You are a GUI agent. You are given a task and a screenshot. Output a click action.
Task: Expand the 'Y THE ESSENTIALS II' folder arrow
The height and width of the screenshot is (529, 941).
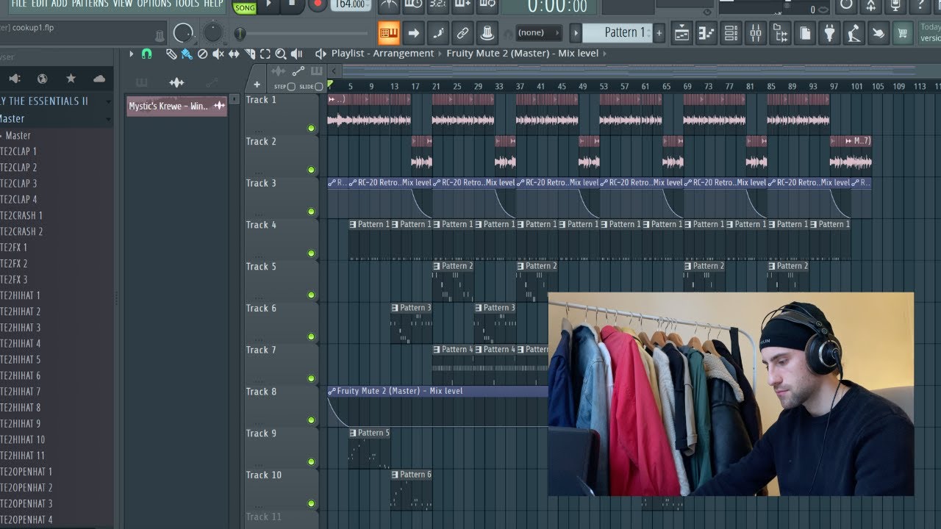tap(109, 101)
